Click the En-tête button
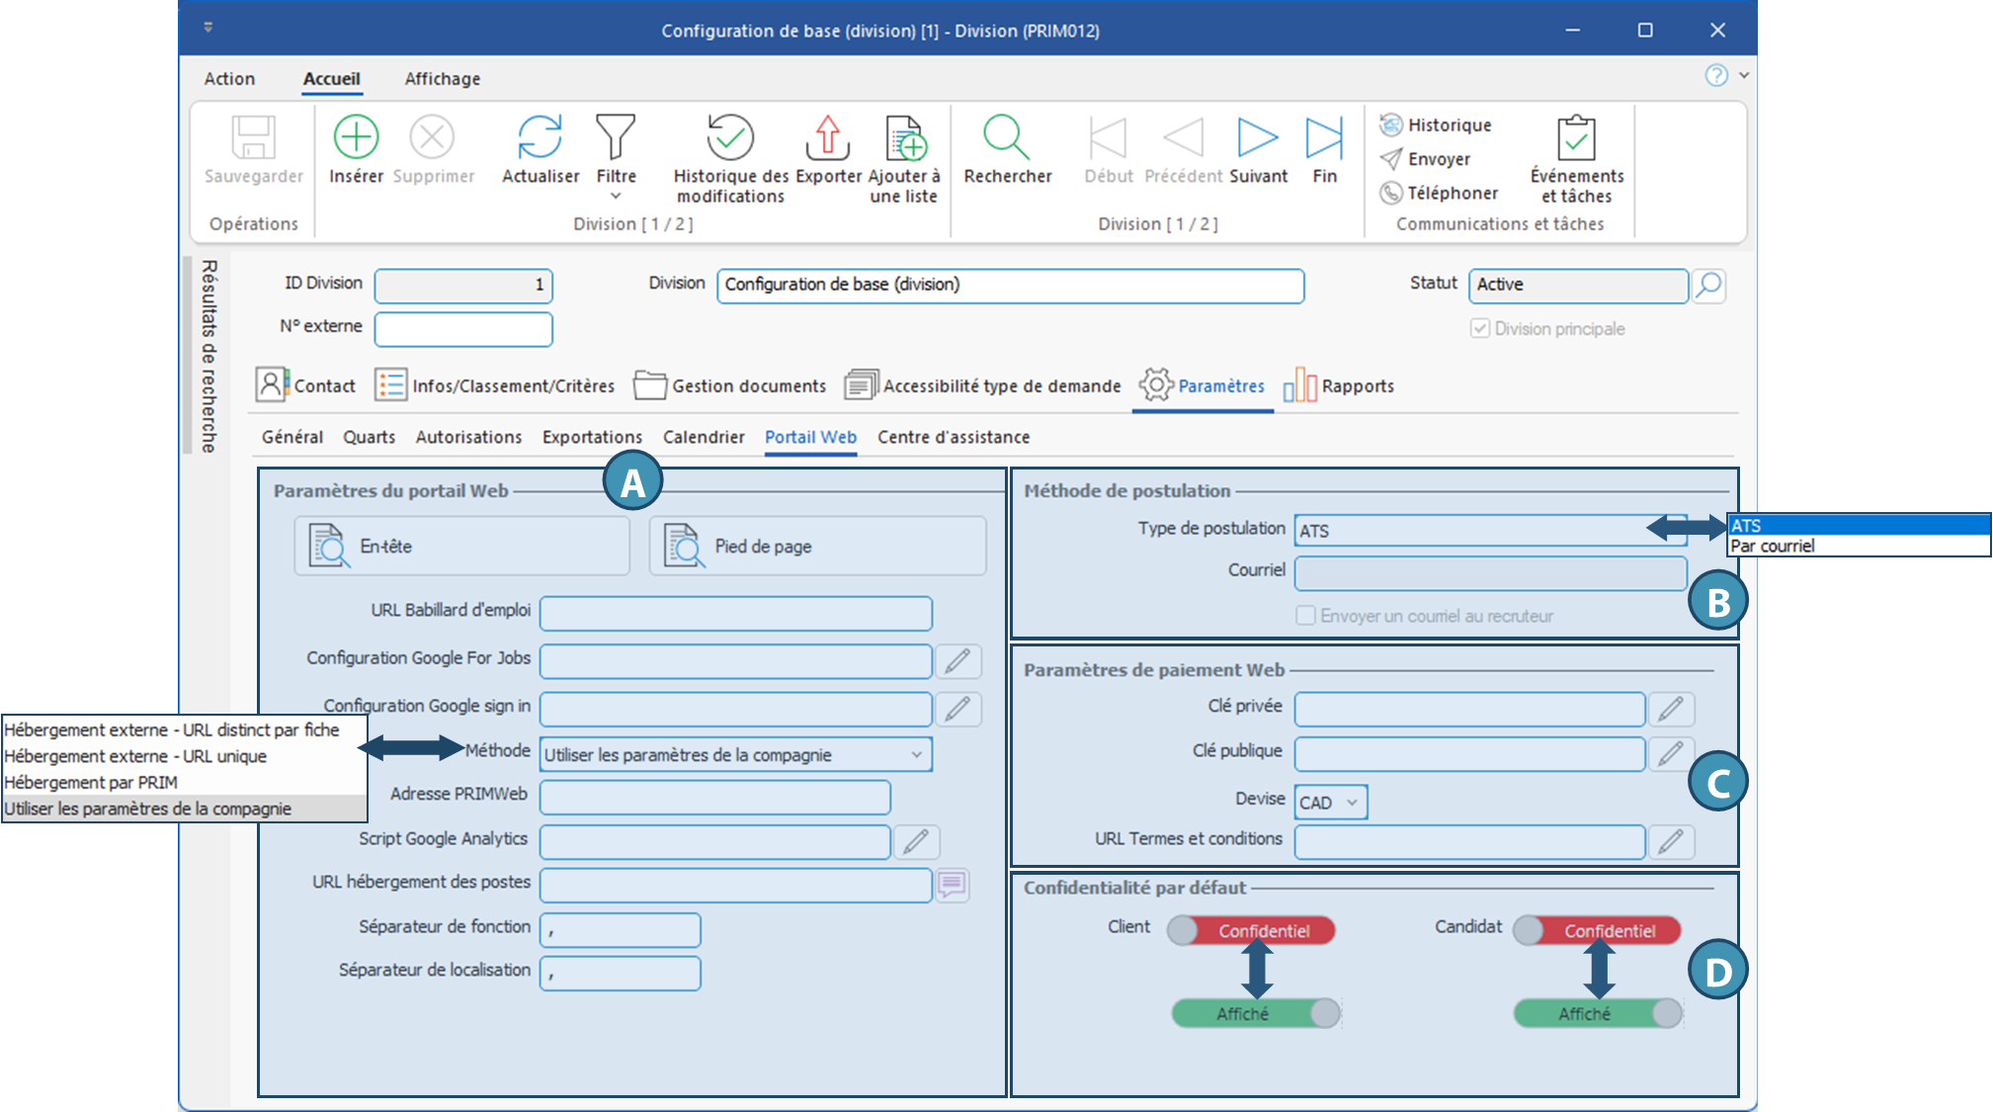The image size is (1993, 1112). click(461, 546)
